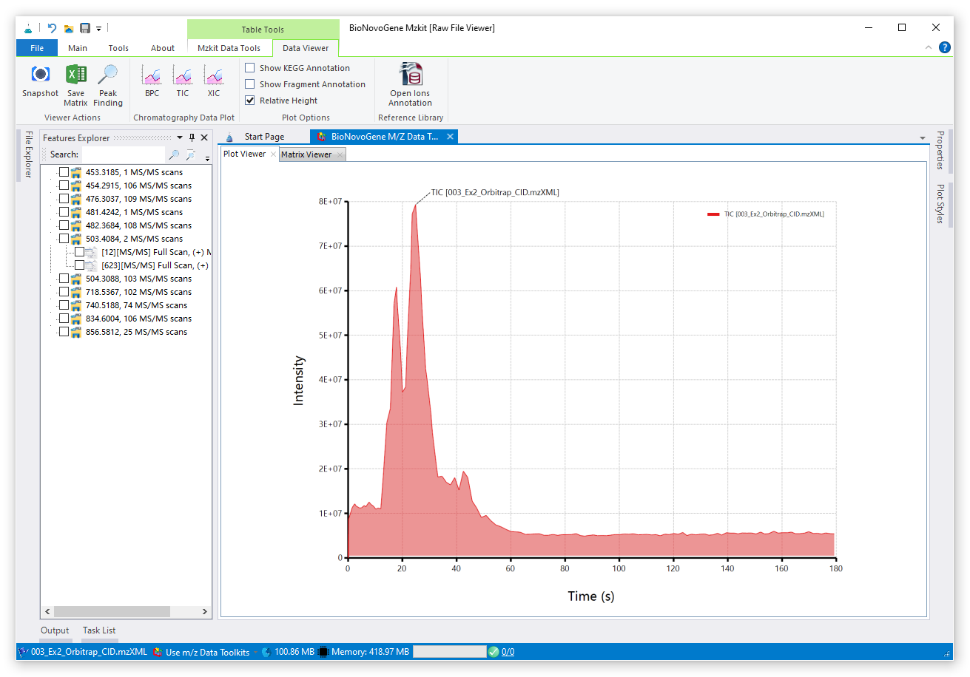Click the Features Explorer search field
The image size is (970, 677).
(123, 154)
